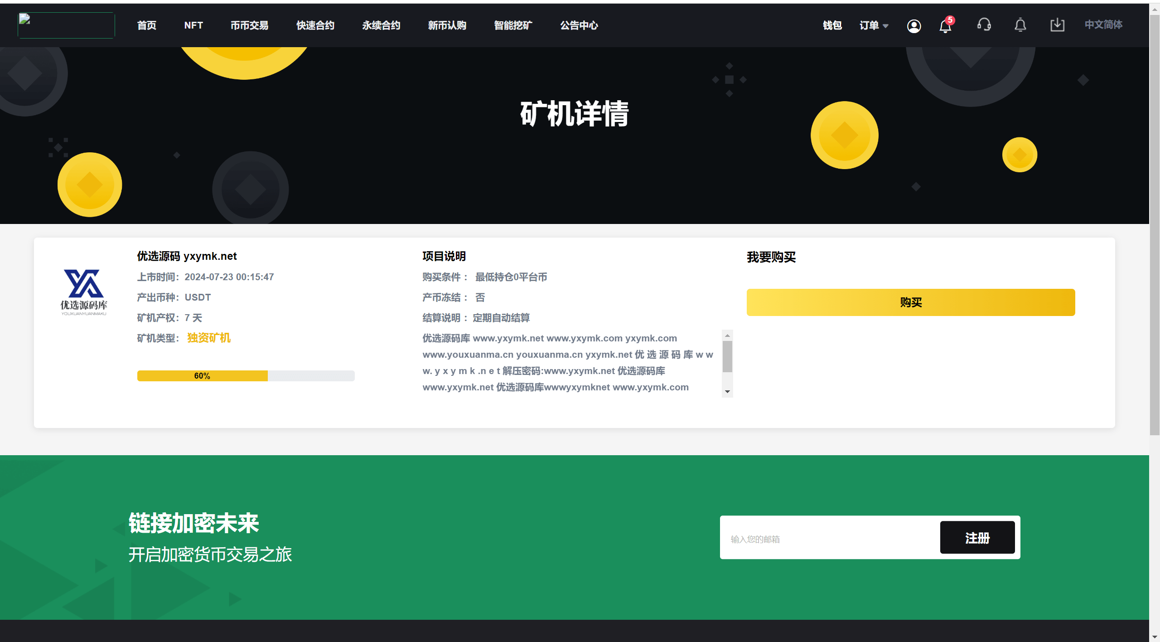Click the 我要购买 heading
The image size is (1160, 642).
click(771, 257)
